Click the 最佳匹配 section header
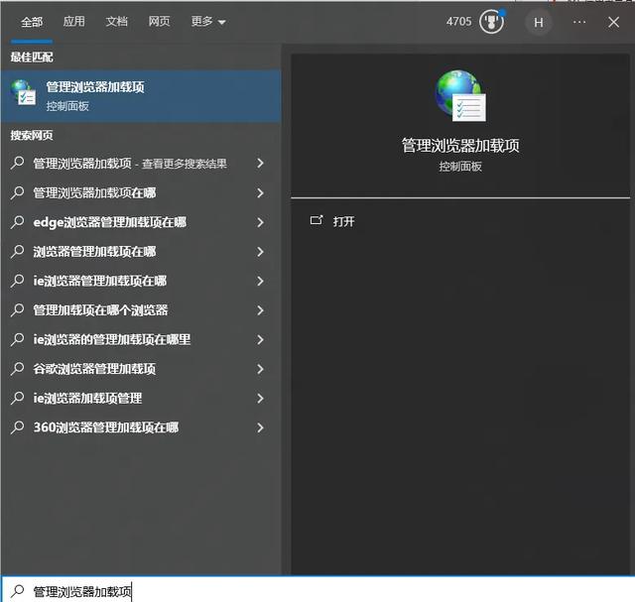This screenshot has height=602, width=635. click(x=32, y=58)
